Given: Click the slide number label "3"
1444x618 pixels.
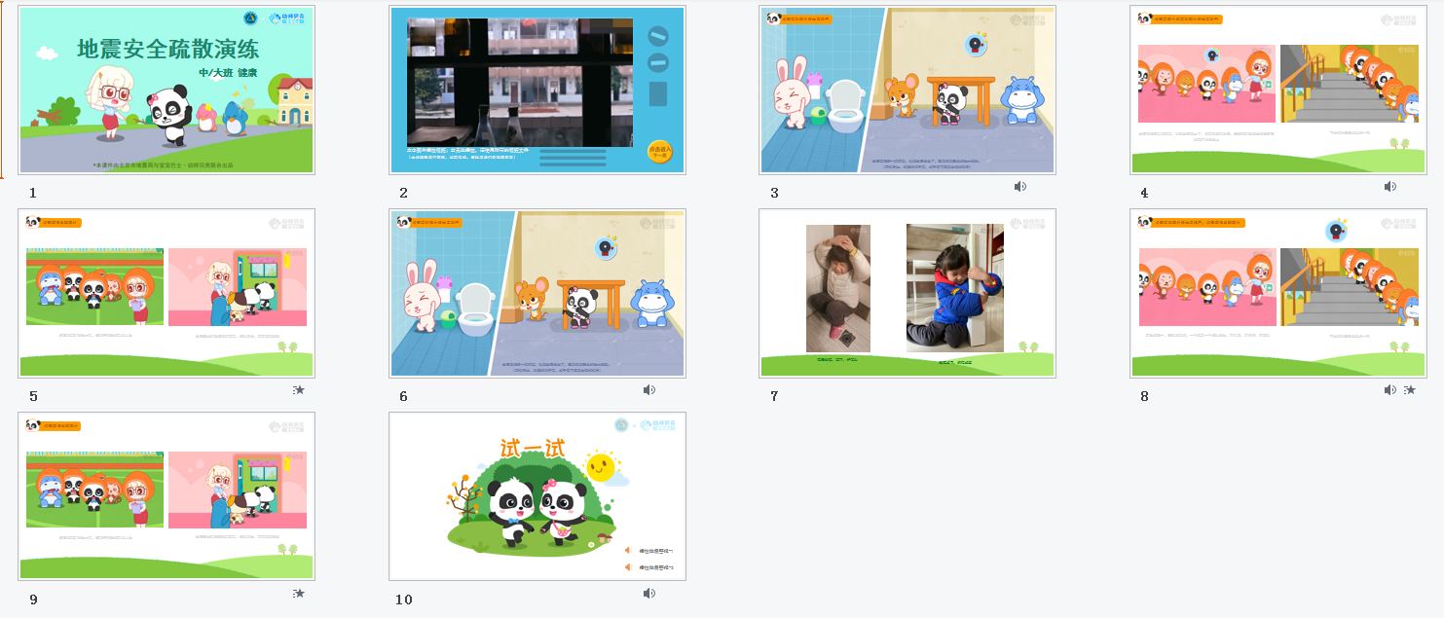Looking at the screenshot, I should (x=774, y=193).
